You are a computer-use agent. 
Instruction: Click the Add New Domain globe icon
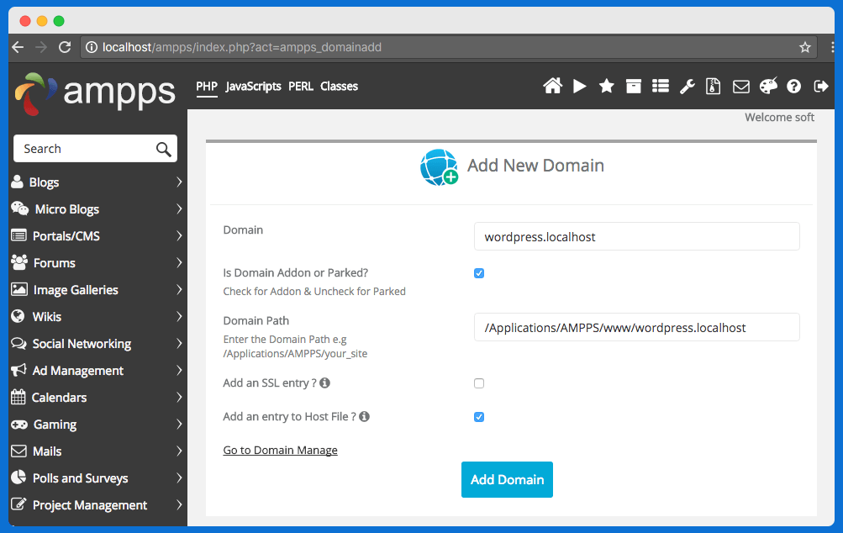pyautogui.click(x=440, y=167)
